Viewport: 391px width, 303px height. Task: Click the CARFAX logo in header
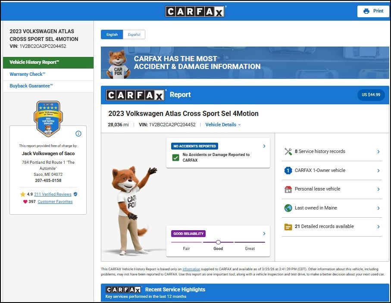(195, 11)
